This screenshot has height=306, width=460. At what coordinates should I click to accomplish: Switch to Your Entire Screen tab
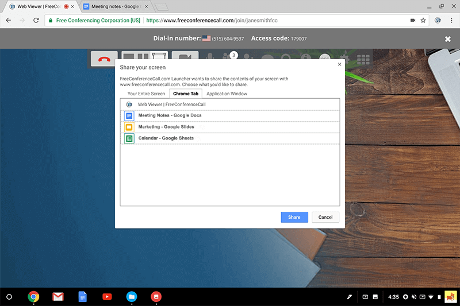coord(146,94)
